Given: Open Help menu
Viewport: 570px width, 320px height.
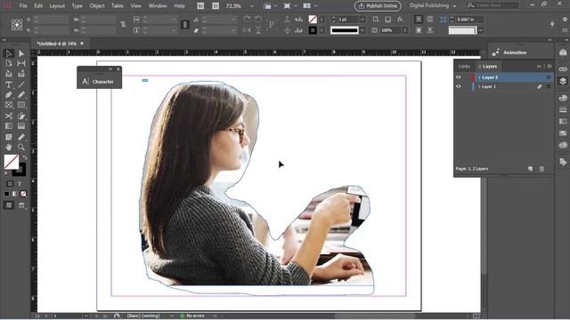Looking at the screenshot, I should point(179,6).
